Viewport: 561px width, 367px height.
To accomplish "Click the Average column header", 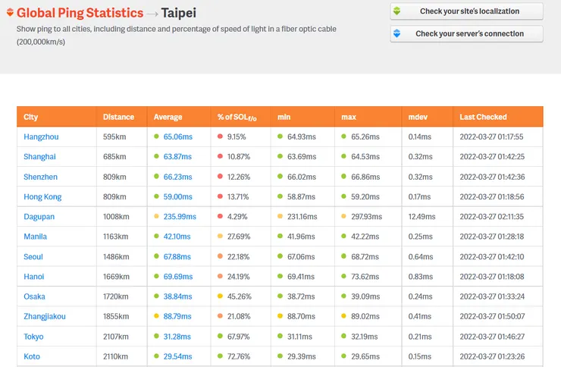I will pyautogui.click(x=168, y=117).
